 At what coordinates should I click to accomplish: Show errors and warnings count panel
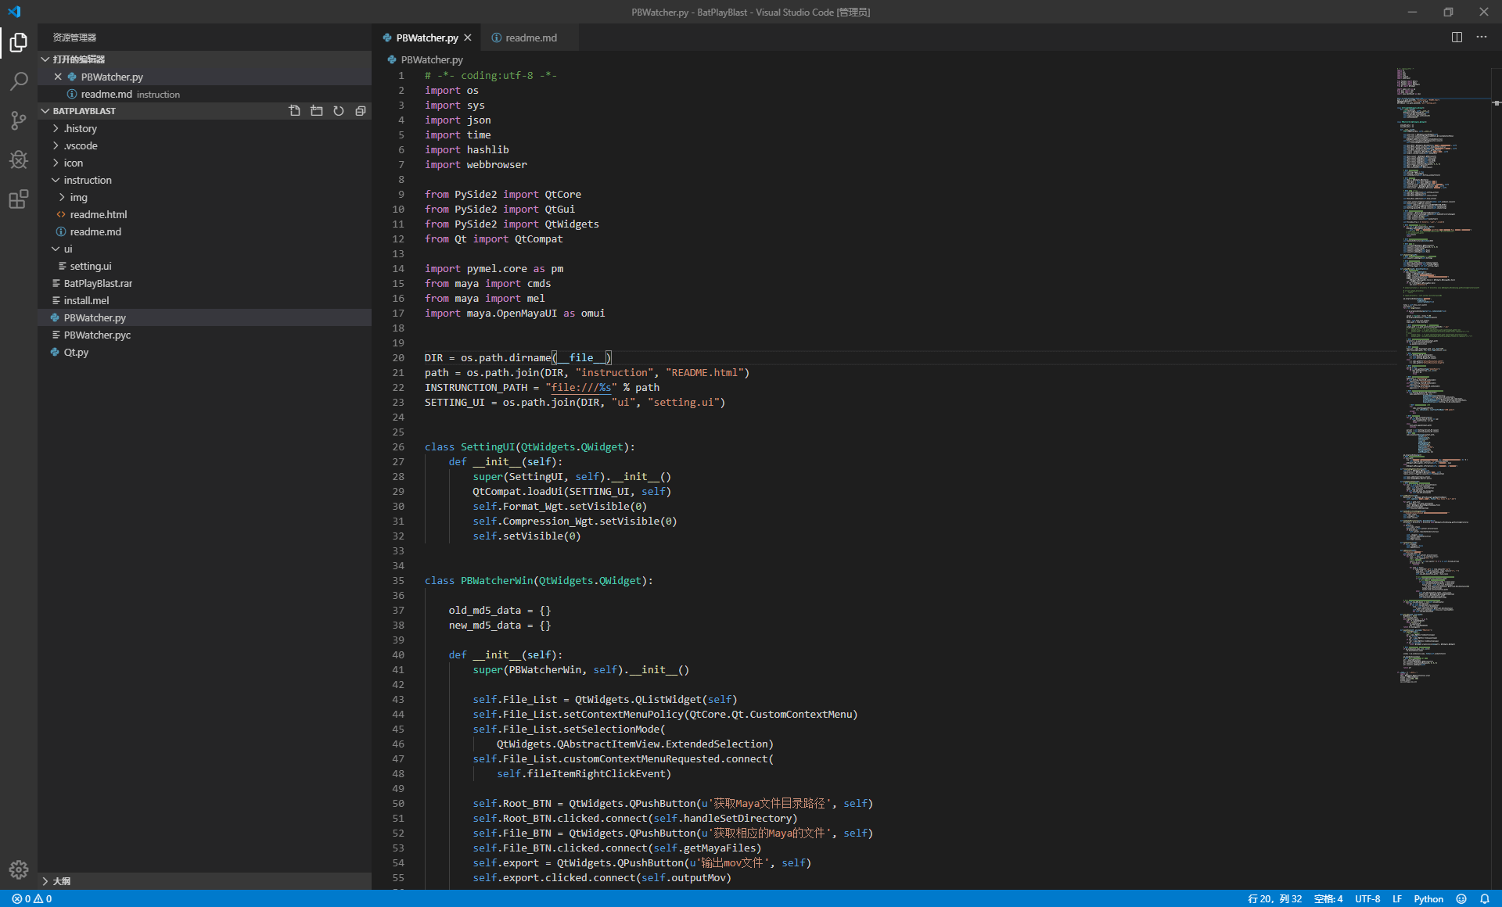tap(32, 899)
